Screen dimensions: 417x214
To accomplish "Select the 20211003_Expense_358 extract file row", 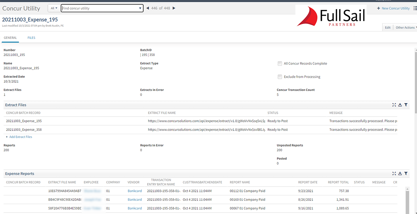I will (201, 130).
